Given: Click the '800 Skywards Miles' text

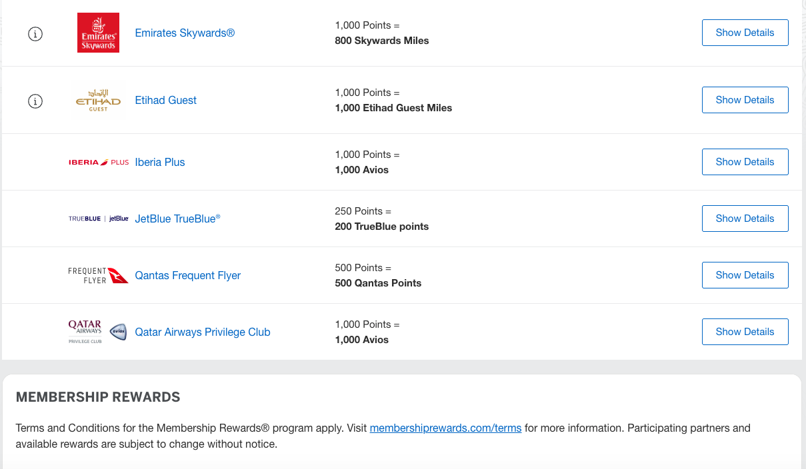Looking at the screenshot, I should [x=382, y=41].
